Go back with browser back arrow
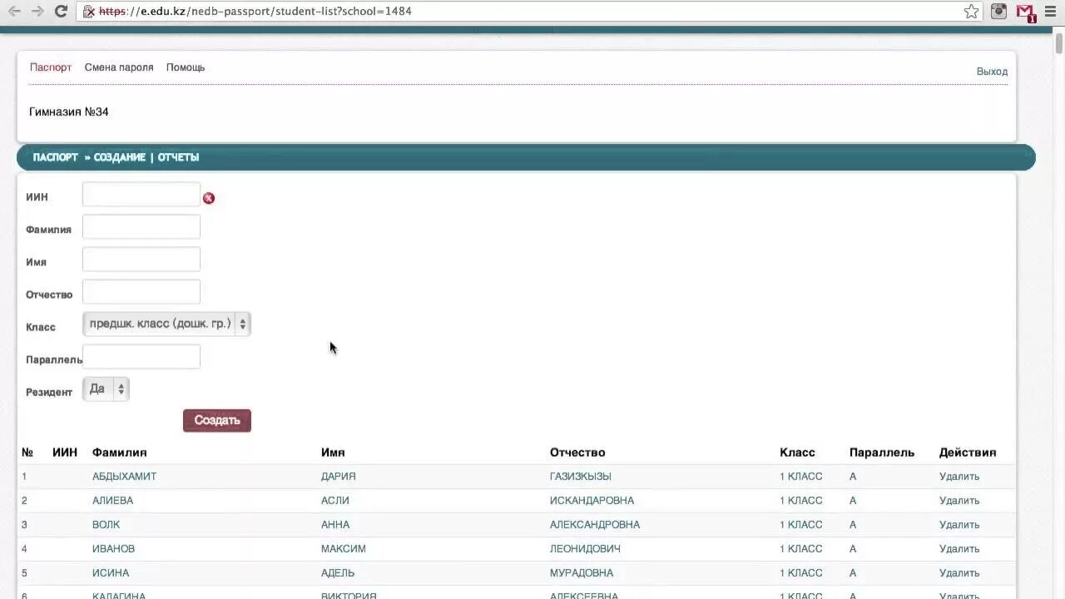The image size is (1065, 599). tap(14, 11)
